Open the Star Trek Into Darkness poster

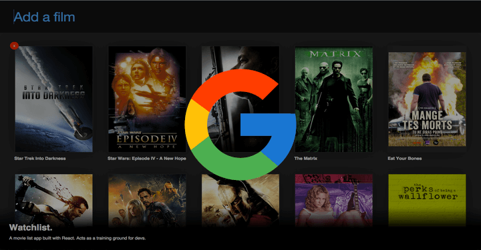[x=53, y=99]
